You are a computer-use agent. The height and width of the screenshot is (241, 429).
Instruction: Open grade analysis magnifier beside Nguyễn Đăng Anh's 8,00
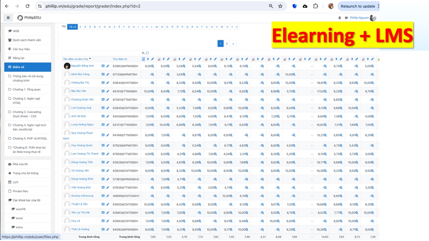pyautogui.click(x=153, y=66)
